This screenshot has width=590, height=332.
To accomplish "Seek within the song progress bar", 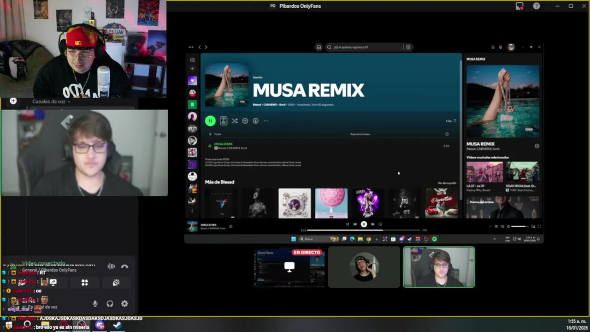I will coord(364,230).
